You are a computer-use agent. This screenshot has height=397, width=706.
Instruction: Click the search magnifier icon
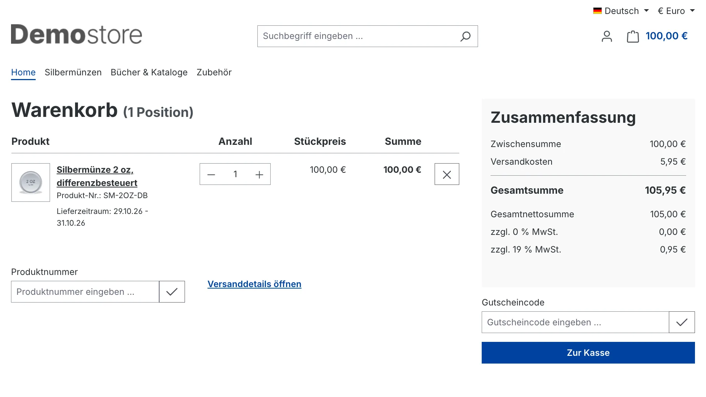coord(465,36)
